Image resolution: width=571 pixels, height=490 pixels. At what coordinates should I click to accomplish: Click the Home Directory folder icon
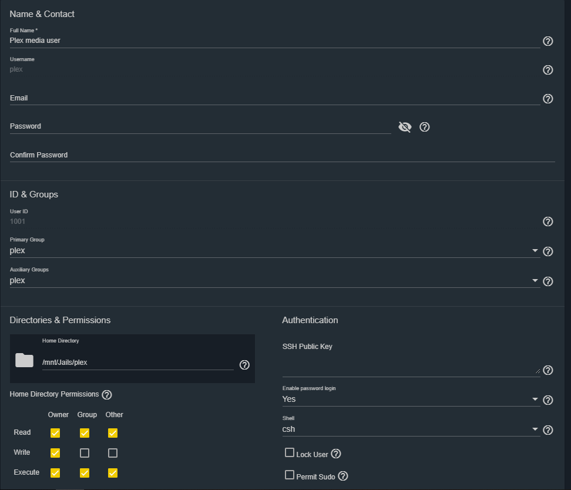click(25, 360)
